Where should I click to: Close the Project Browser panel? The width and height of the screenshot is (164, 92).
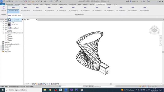point(22,19)
